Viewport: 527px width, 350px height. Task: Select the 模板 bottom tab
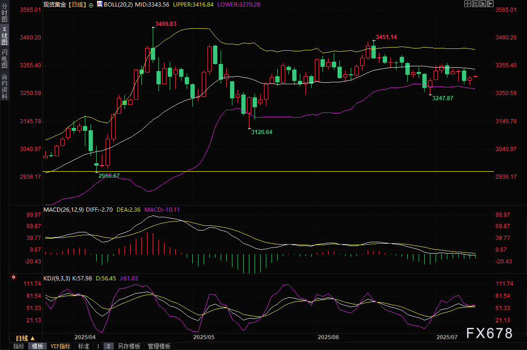38,346
